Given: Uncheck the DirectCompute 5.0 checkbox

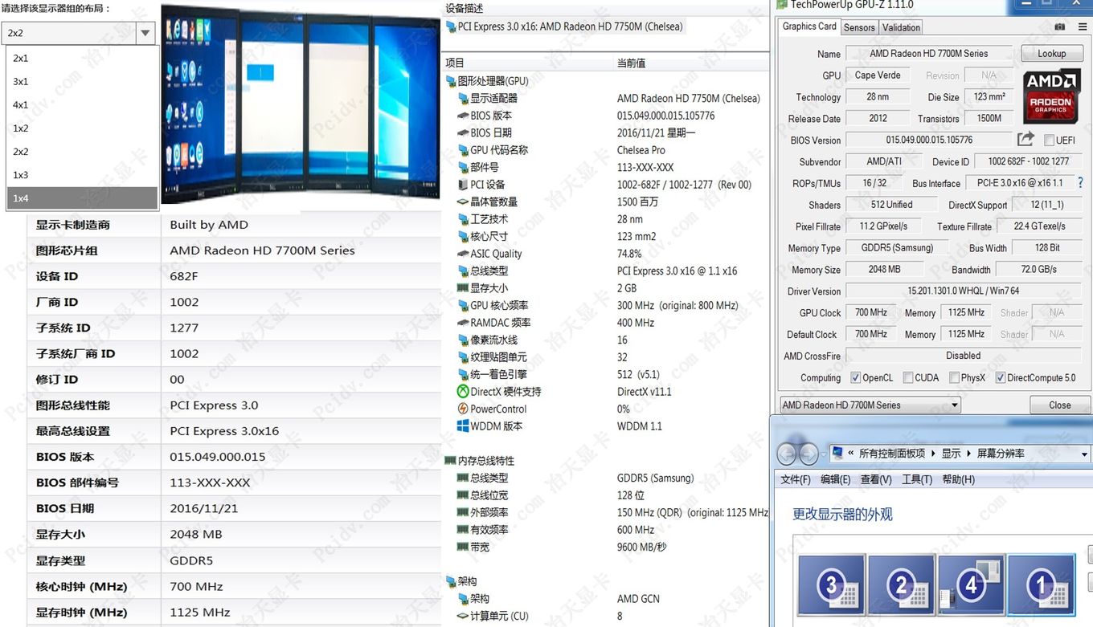Looking at the screenshot, I should [1001, 377].
